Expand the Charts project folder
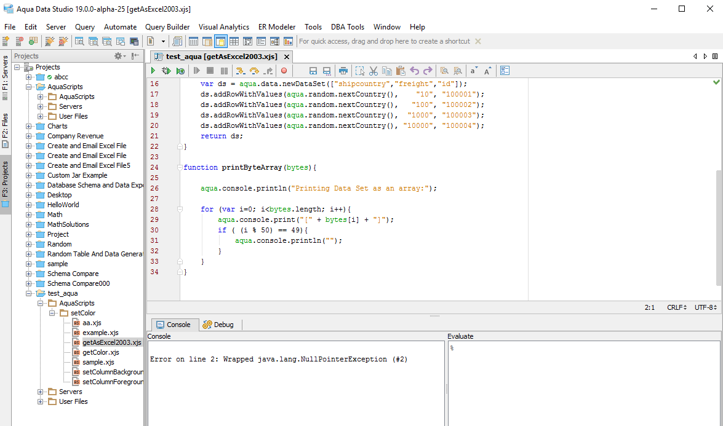Viewport: 723px width, 426px height. click(28, 126)
